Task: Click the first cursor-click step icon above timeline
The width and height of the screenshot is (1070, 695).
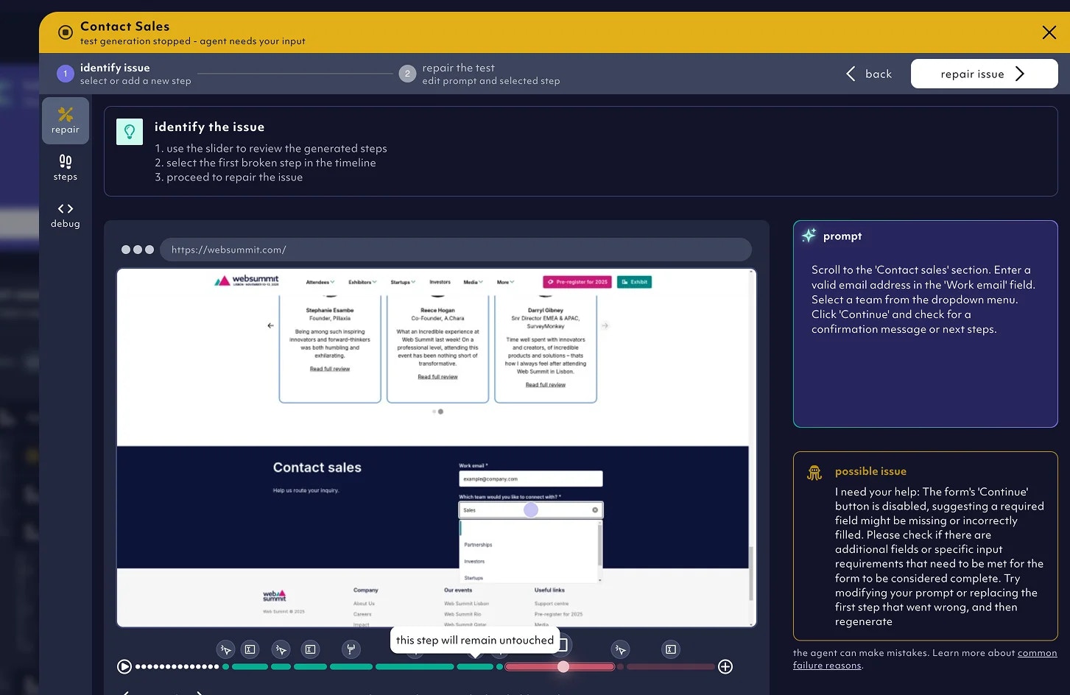Action: 226,649
